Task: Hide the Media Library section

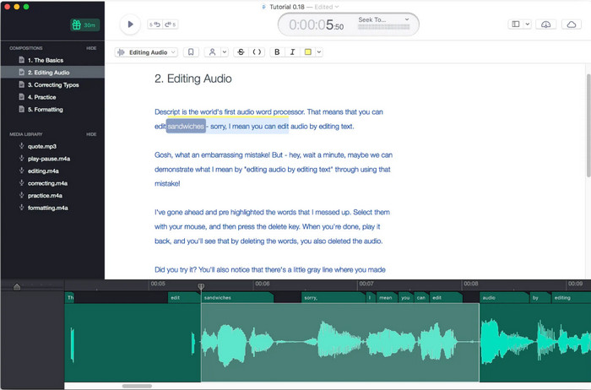Action: [x=91, y=134]
